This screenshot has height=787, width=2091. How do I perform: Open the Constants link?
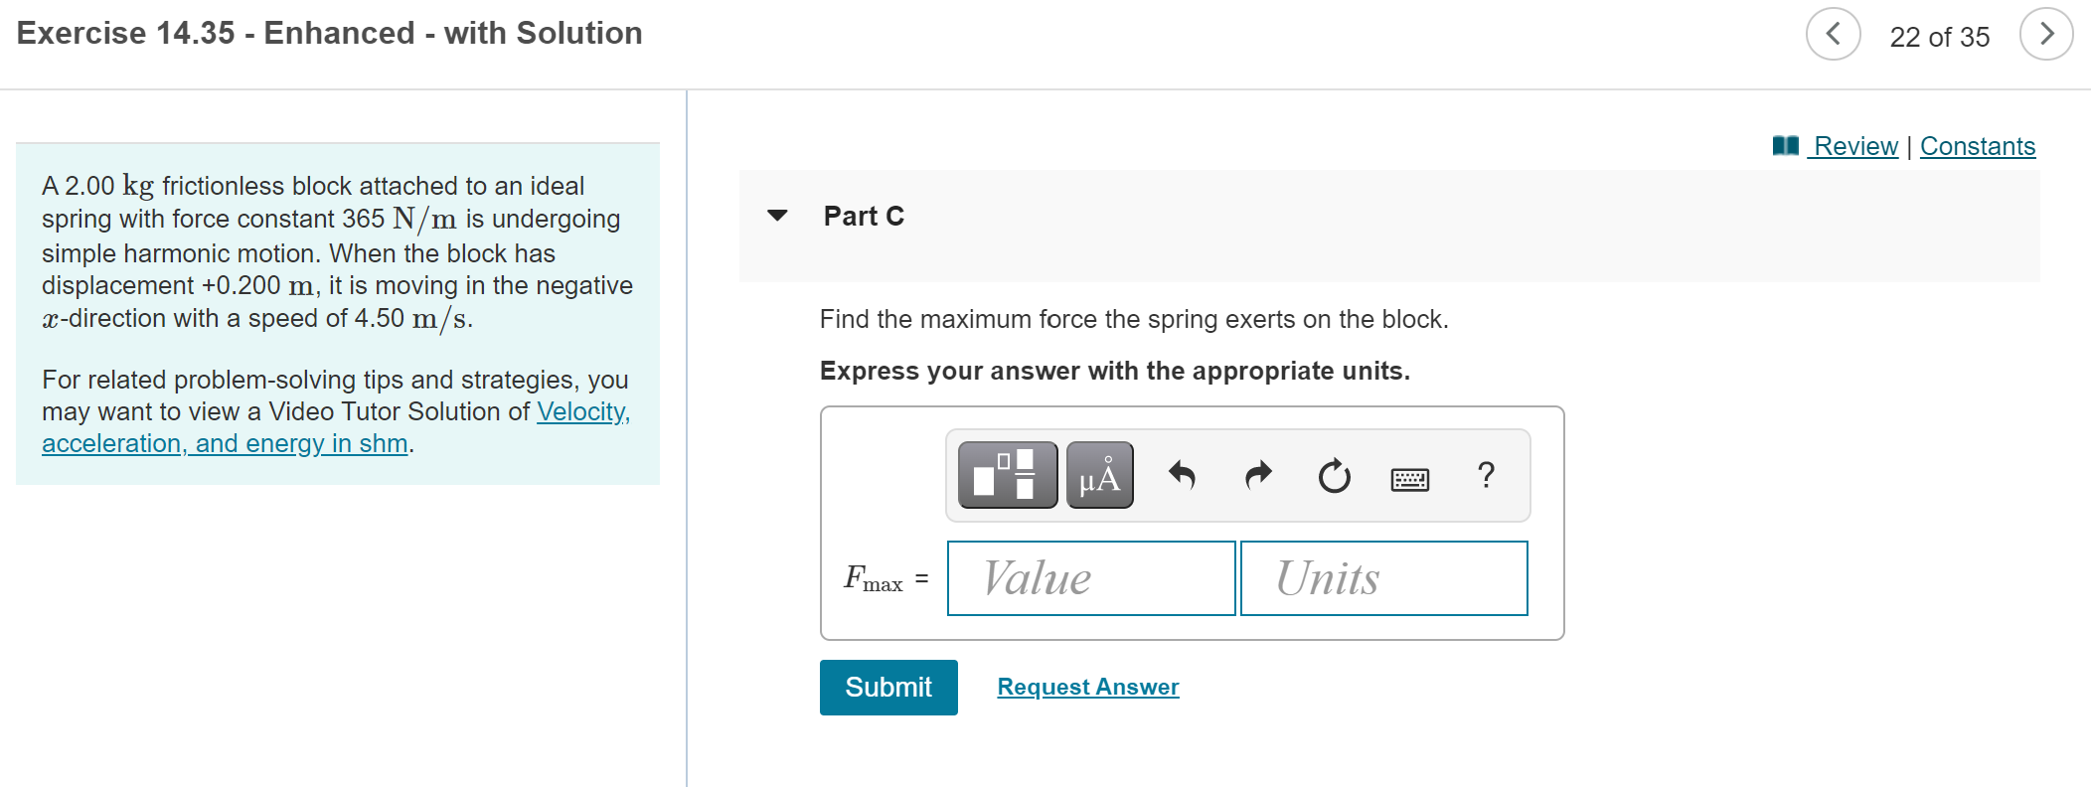(x=1977, y=145)
